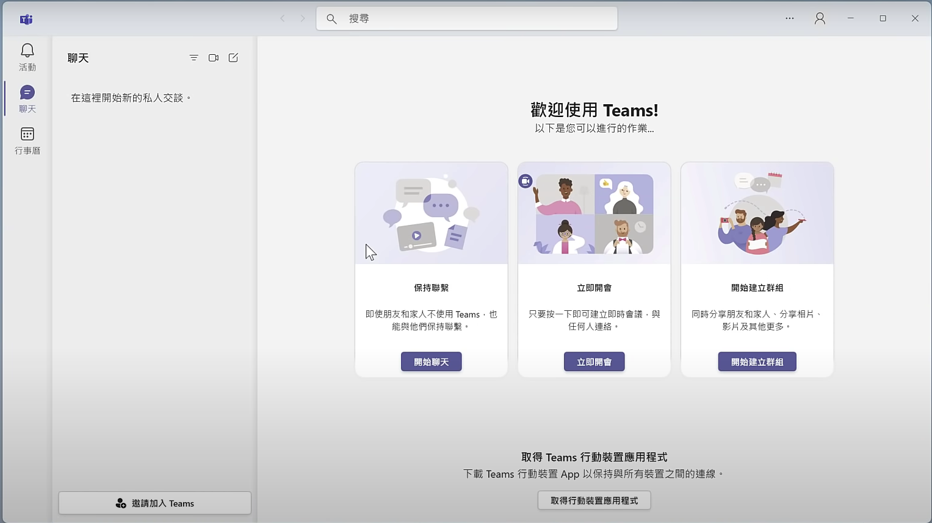The image size is (932, 523).
Task: Click the 以下是您可以進行的作業 subtitle
Action: click(x=594, y=129)
